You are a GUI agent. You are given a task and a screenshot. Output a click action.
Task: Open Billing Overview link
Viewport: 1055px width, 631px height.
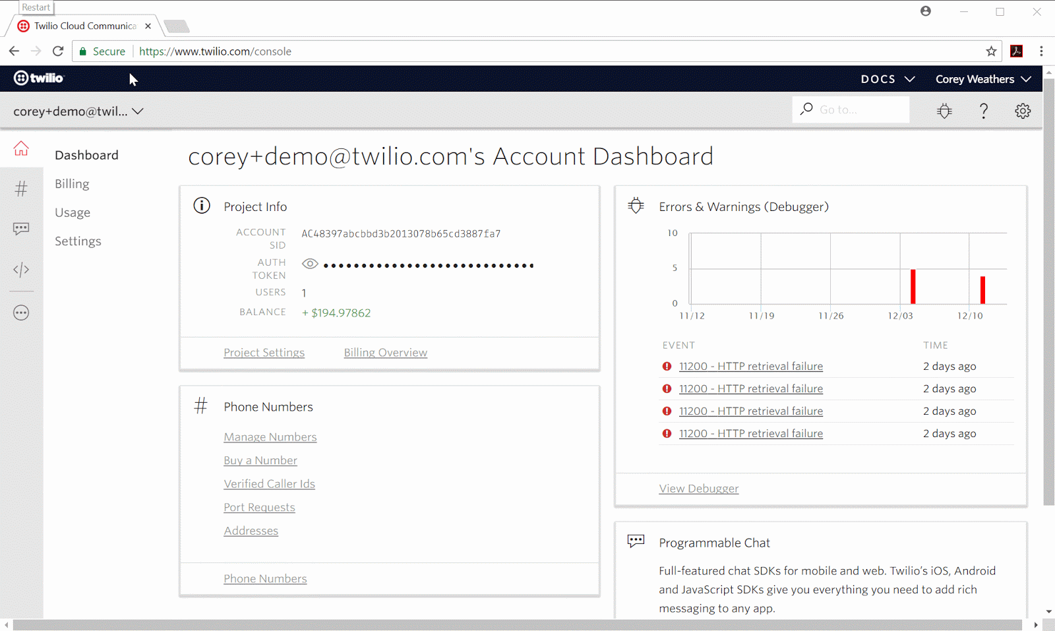tap(386, 353)
